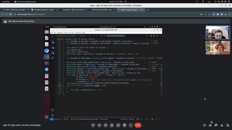This screenshot has width=232, height=130.
Task: Click the Present now screen-share button
Action: point(118,125)
